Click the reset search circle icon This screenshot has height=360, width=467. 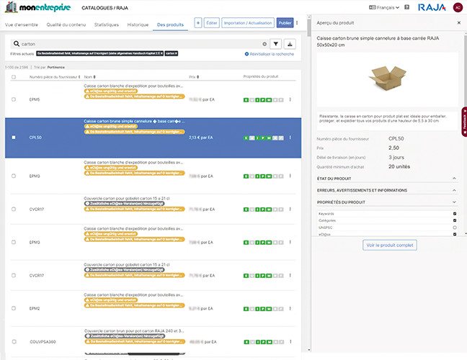tap(246, 54)
